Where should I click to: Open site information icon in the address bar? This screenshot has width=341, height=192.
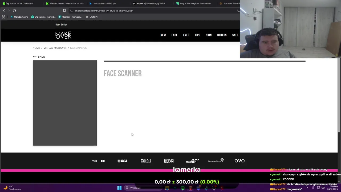(x=71, y=11)
